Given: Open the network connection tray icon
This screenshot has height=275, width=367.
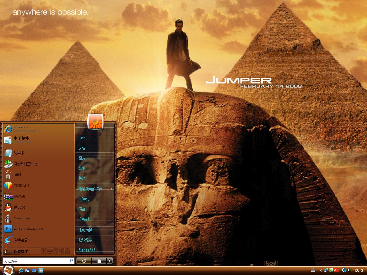Looking at the screenshot, I should (344, 270).
